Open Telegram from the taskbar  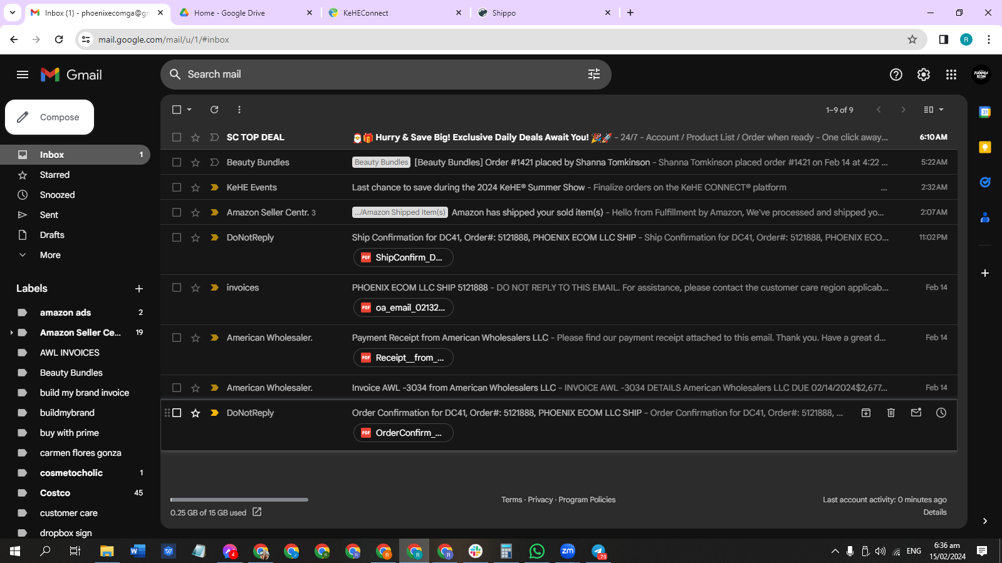click(x=598, y=551)
